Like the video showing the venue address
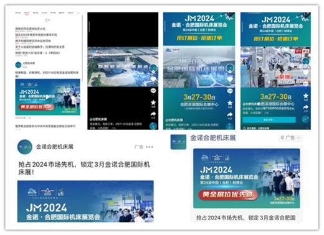Image resolution: width=324 pixels, height=235 pixels. coord(230,80)
